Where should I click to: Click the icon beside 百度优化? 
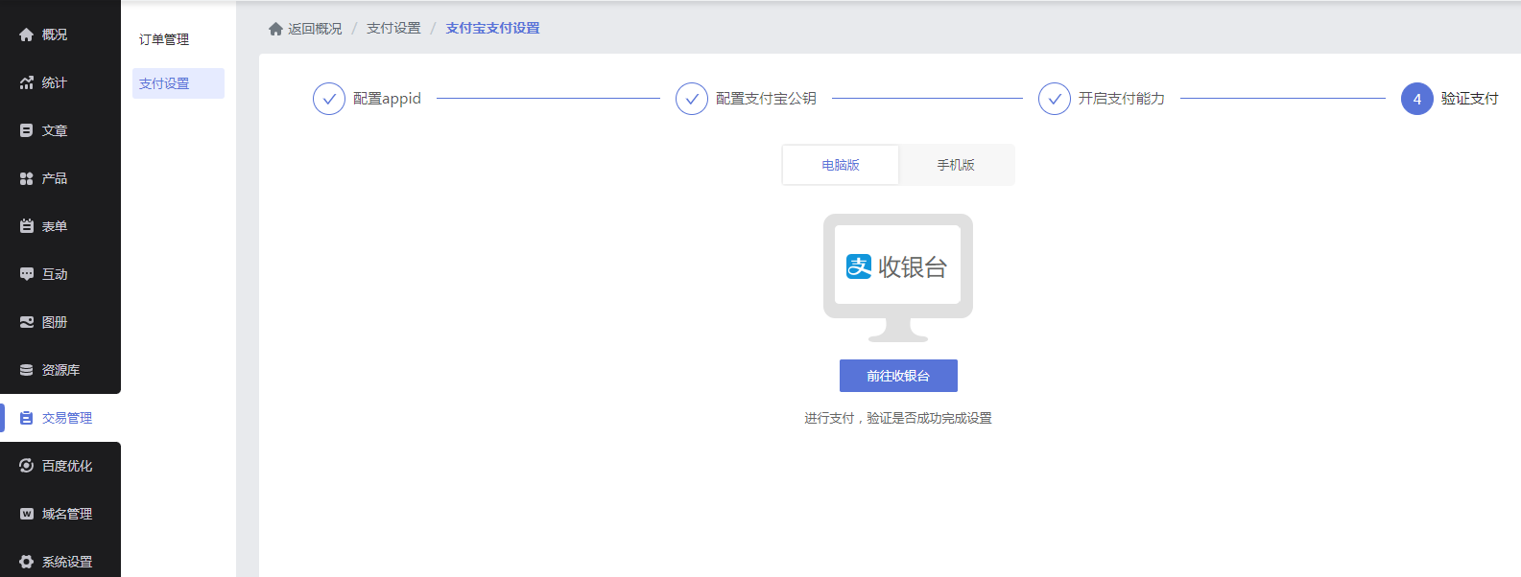tap(26, 466)
